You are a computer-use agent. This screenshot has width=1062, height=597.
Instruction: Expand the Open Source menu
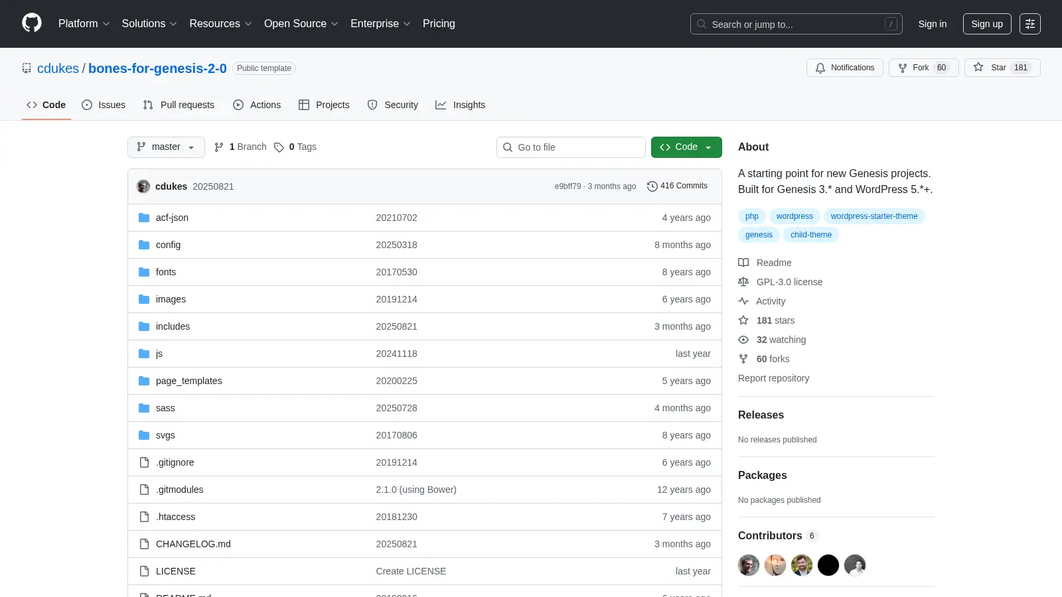(301, 24)
